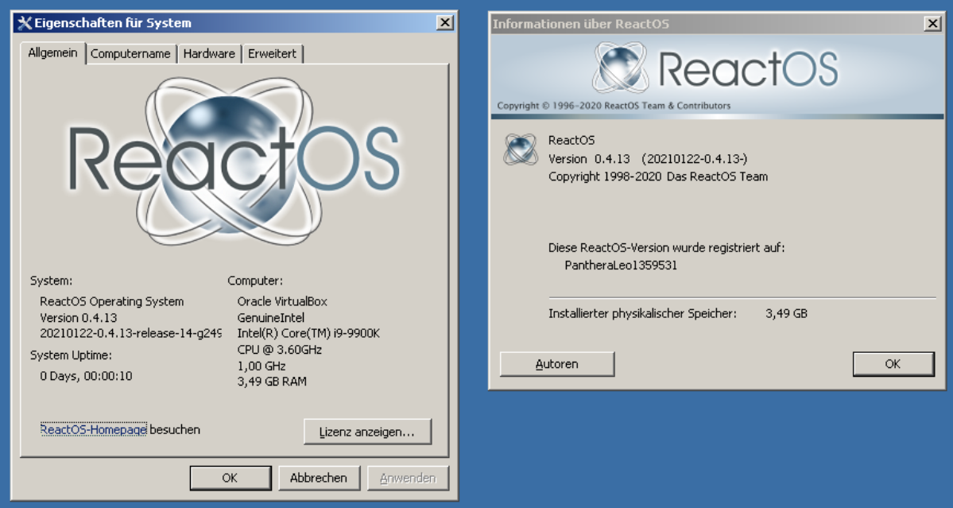Click the text 'ReactOS Operating System'
This screenshot has width=953, height=508.
(x=112, y=301)
